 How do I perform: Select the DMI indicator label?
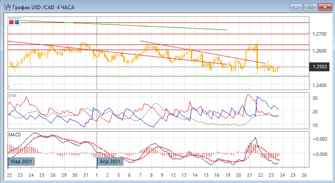coord(12,96)
